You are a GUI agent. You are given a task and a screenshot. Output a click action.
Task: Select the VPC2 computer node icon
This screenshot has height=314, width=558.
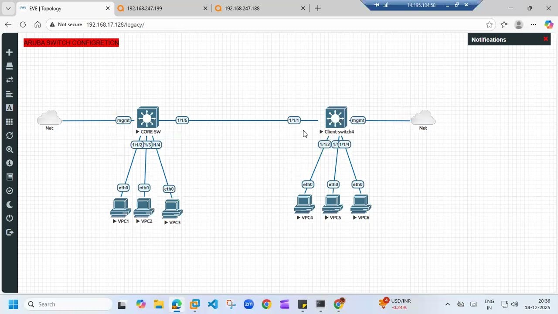tap(144, 208)
